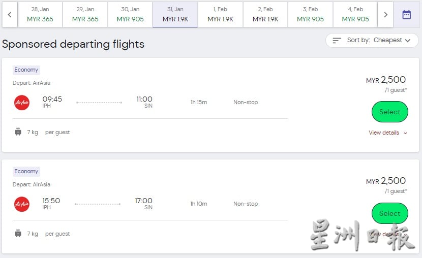
Task: Open the Sort by Cheapest dropdown
Action: (372, 40)
